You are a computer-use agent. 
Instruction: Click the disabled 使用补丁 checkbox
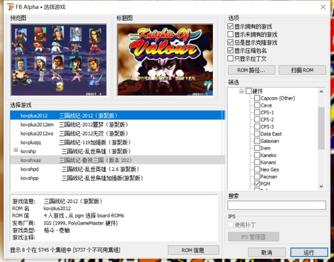coord(230,225)
